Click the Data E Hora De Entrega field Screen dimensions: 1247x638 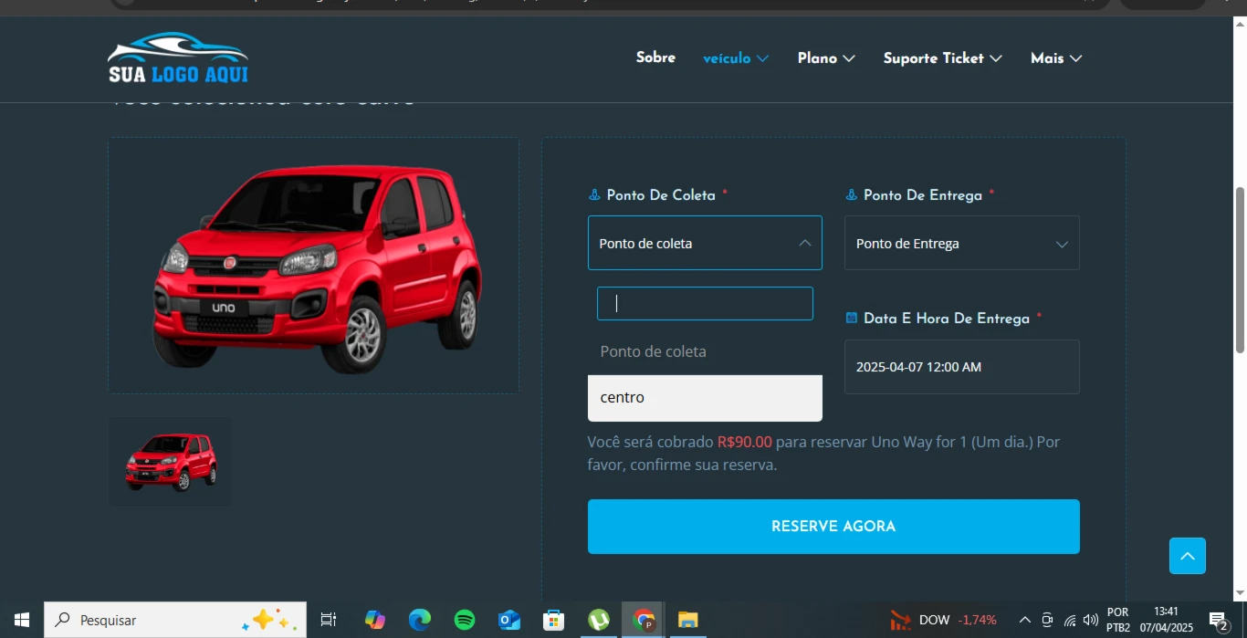click(x=961, y=367)
